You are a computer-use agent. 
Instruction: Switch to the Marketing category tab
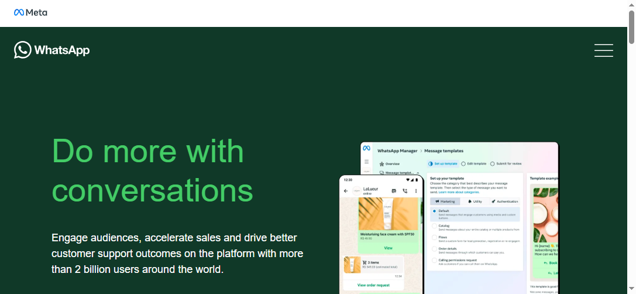coord(445,201)
